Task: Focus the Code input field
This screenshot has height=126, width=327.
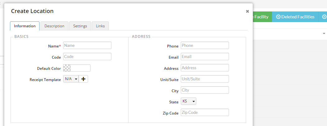Action: 87,56
